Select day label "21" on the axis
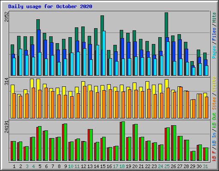This screenshot has height=171, width=219. tap(141, 166)
